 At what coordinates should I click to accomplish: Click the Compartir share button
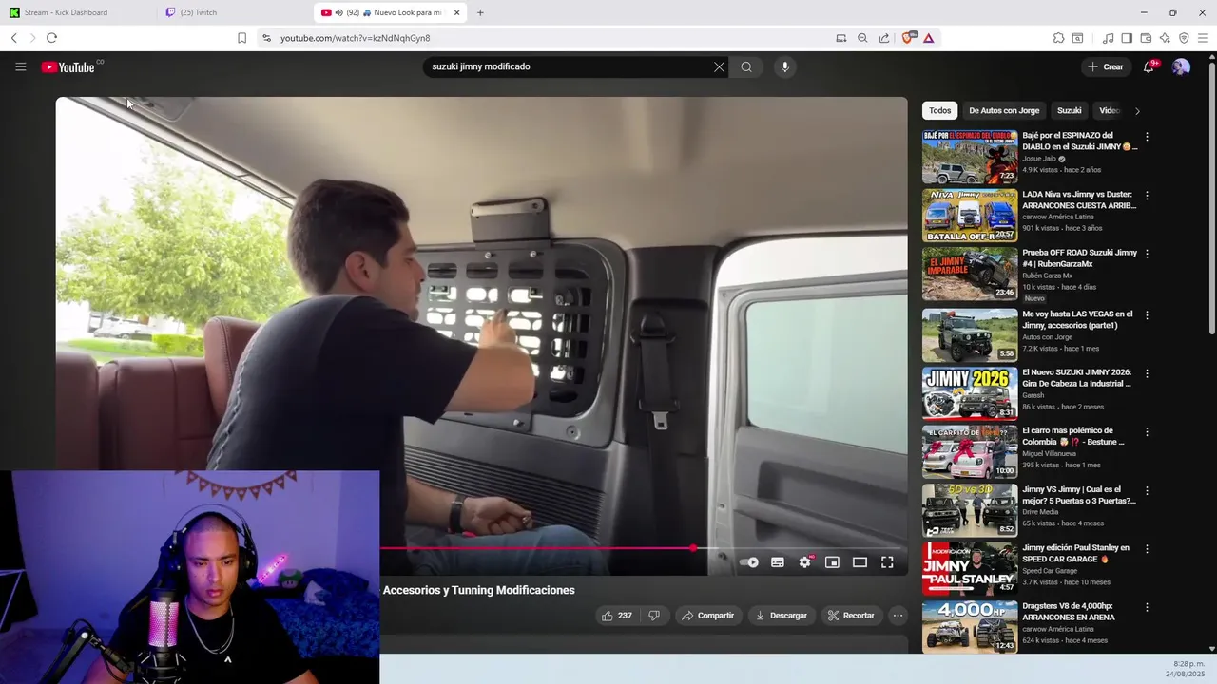[x=707, y=616]
